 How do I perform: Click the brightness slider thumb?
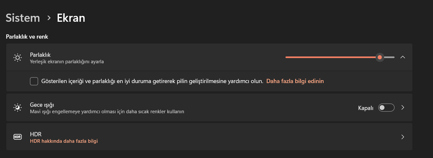pyautogui.click(x=380, y=57)
